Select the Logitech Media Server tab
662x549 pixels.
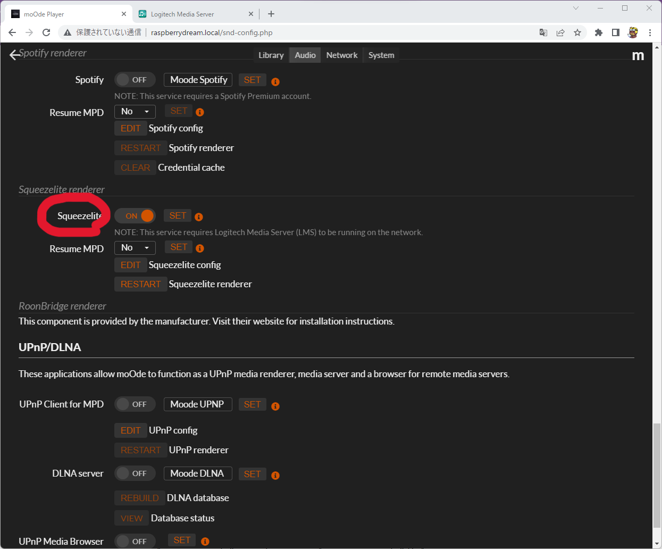(197, 14)
